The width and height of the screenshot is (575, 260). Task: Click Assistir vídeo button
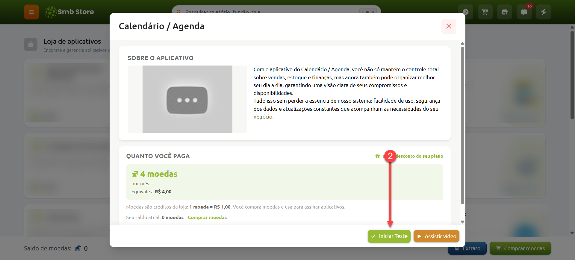pos(436,236)
